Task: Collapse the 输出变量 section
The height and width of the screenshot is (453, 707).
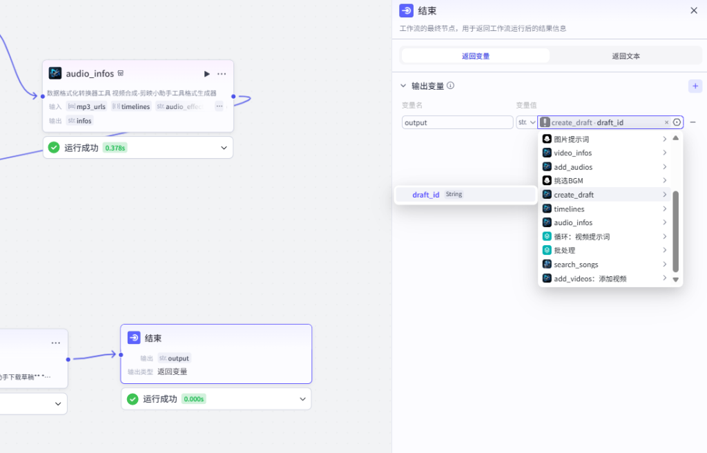Action: [x=403, y=86]
